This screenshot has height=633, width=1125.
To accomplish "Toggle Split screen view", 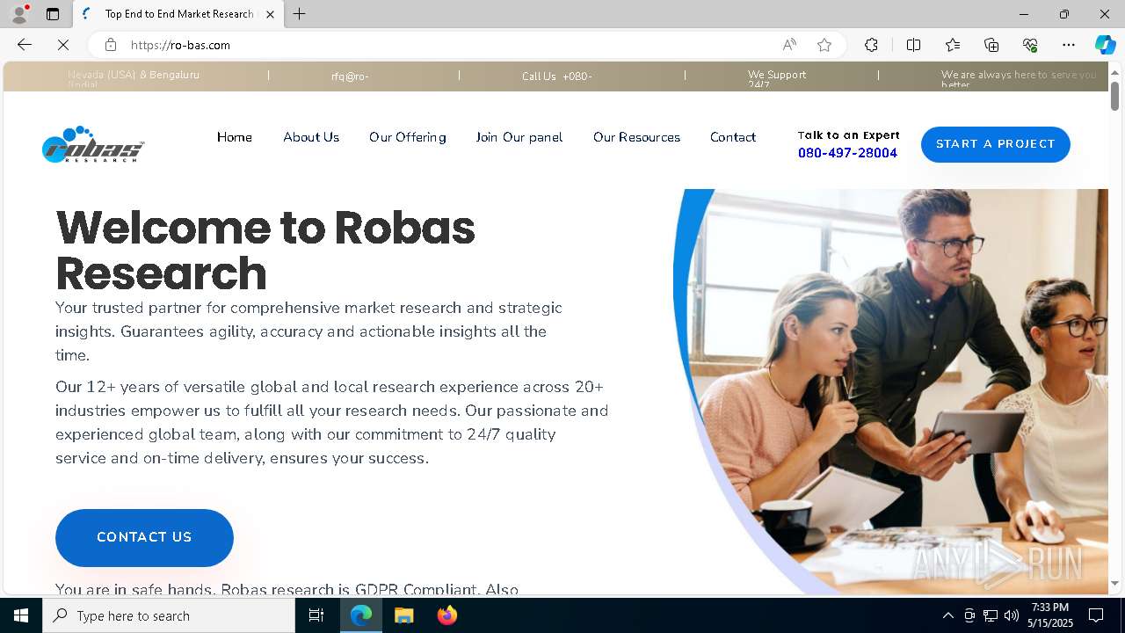I will 913,45.
